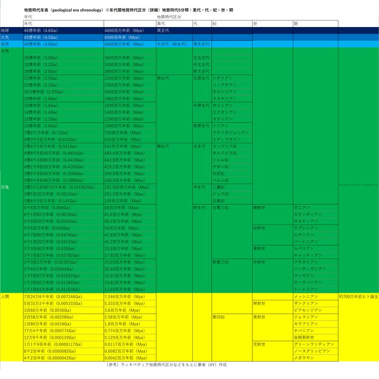Select the cell '4600百万年前（Mya）'
This screenshot has width=379, height=379.
coord(124,31)
